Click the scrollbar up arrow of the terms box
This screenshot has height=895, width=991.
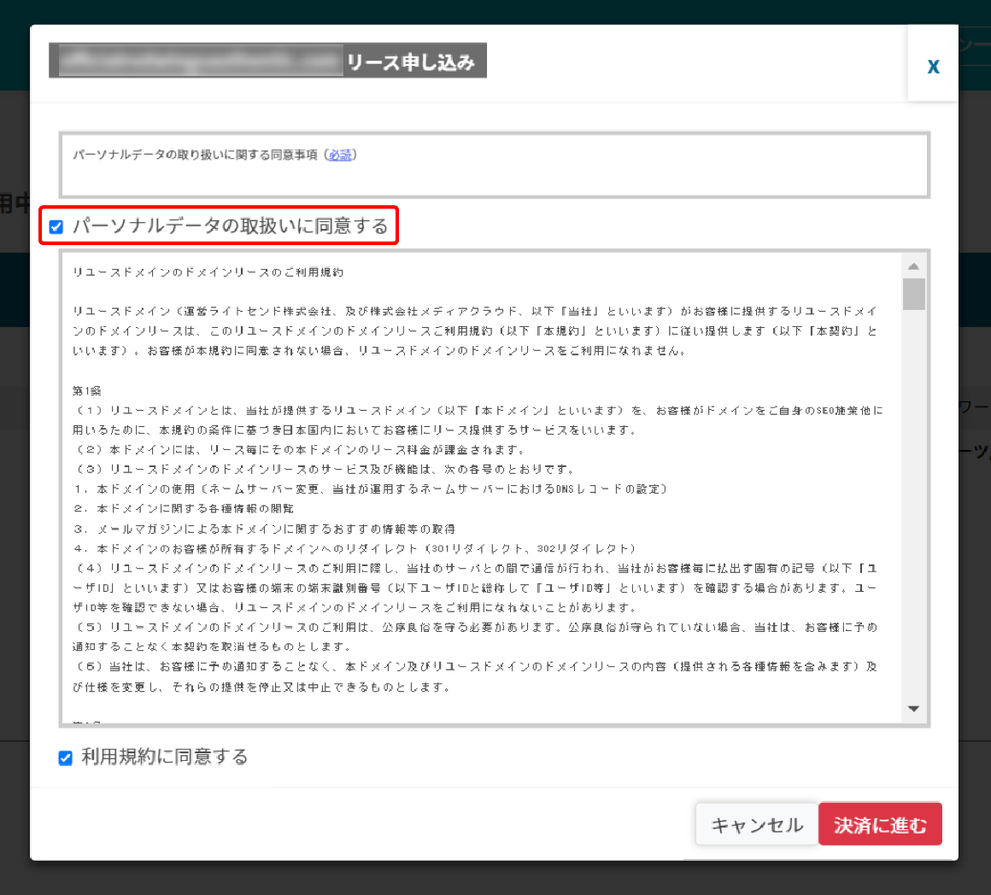coord(913,265)
